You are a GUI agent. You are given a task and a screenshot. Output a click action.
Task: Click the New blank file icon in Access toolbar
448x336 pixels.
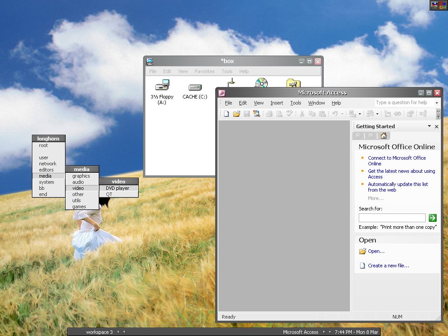(x=226, y=114)
